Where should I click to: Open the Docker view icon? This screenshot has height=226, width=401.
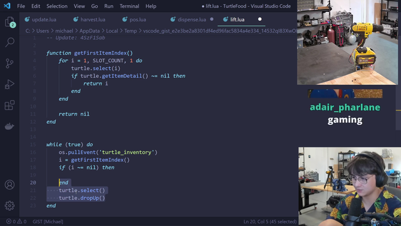pos(9,126)
